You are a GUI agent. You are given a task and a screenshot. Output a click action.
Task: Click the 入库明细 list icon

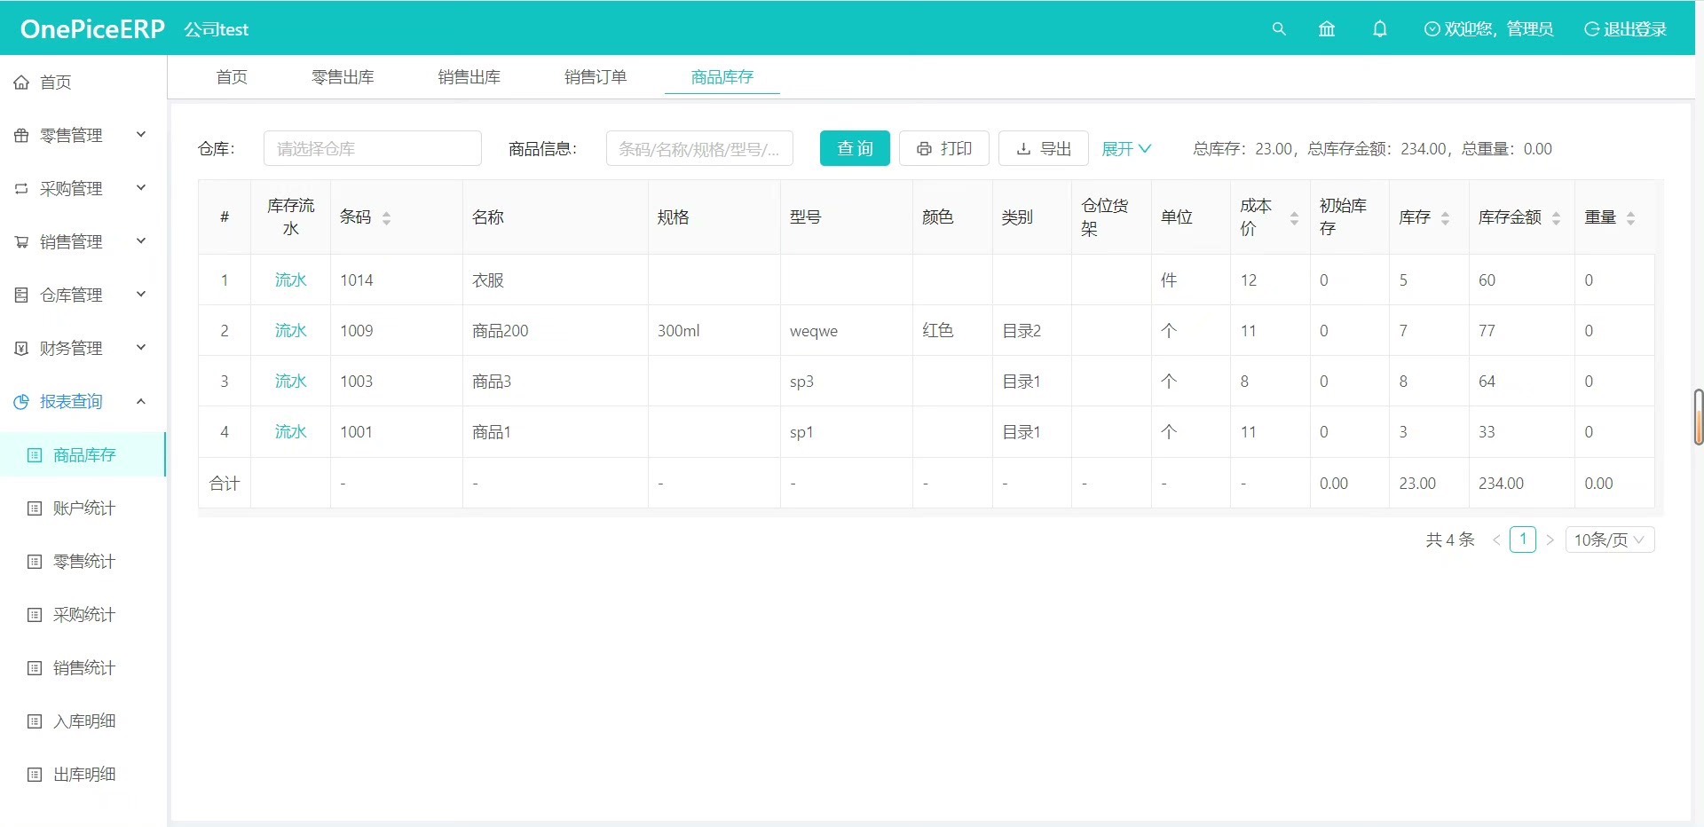35,721
